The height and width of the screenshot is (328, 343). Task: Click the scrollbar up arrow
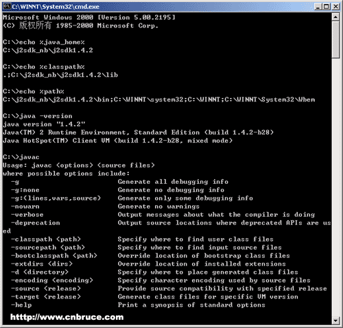[335, 17]
